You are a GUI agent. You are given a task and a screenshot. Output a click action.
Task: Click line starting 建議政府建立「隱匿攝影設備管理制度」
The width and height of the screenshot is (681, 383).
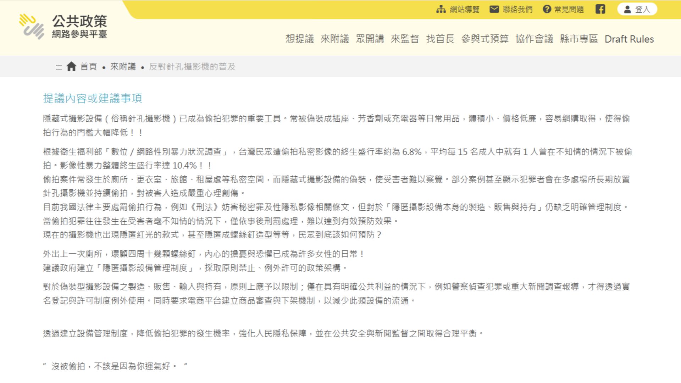point(195,268)
